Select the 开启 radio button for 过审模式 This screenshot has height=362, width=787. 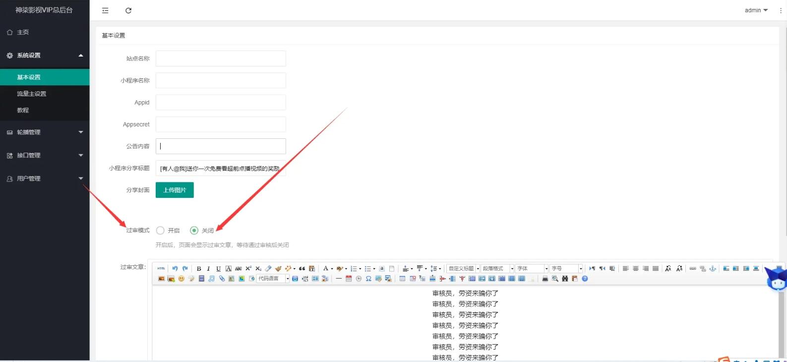point(160,231)
